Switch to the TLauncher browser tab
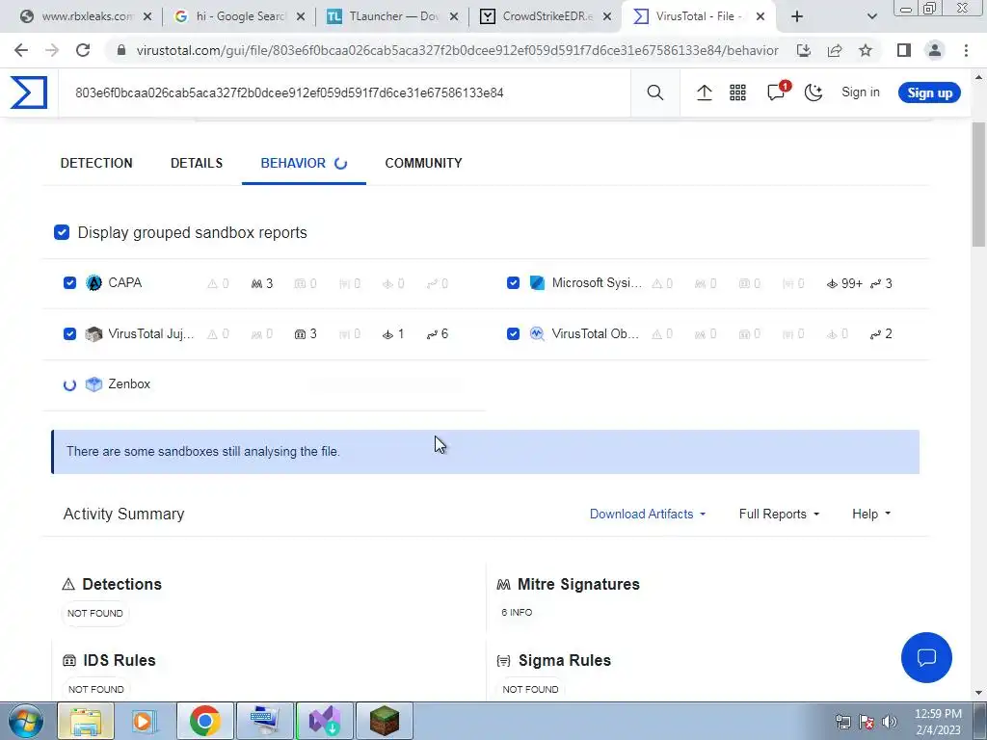Image resolution: width=987 pixels, height=740 pixels. [x=390, y=17]
